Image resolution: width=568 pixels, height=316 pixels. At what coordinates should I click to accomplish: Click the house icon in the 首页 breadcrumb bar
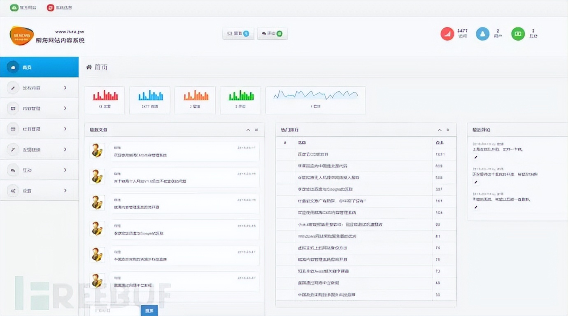pos(90,67)
